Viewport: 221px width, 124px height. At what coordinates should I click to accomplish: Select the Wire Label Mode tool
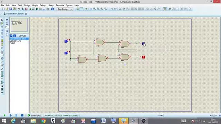point(2,30)
